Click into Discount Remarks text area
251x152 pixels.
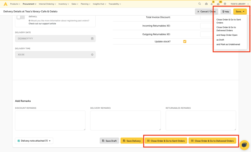[x=50, y=121]
